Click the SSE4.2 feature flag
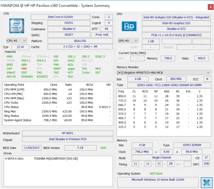Image resolution: width=214 pixels, height=189 pixels. point(41,61)
